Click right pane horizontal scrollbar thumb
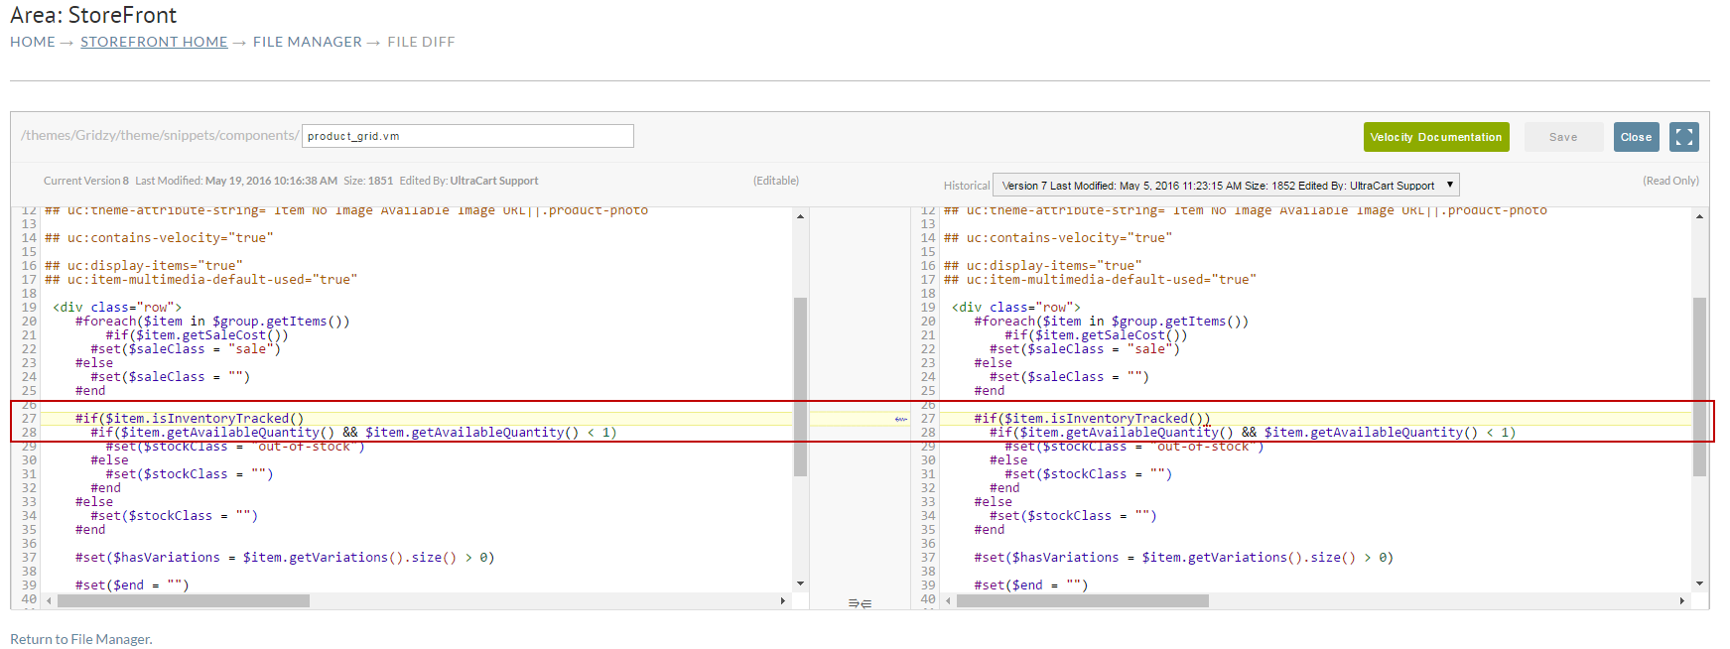 tap(1083, 600)
